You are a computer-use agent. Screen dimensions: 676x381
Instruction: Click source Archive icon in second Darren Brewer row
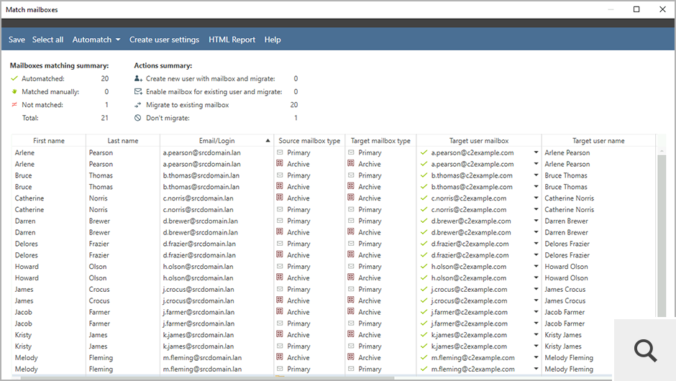click(x=280, y=232)
